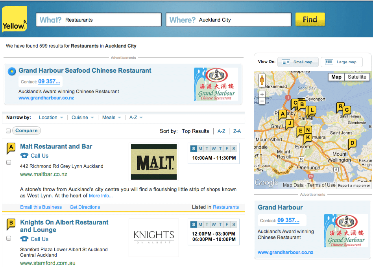Expand the Cuisine narrow-by dropdown
373x267 pixels.
[x=83, y=118]
